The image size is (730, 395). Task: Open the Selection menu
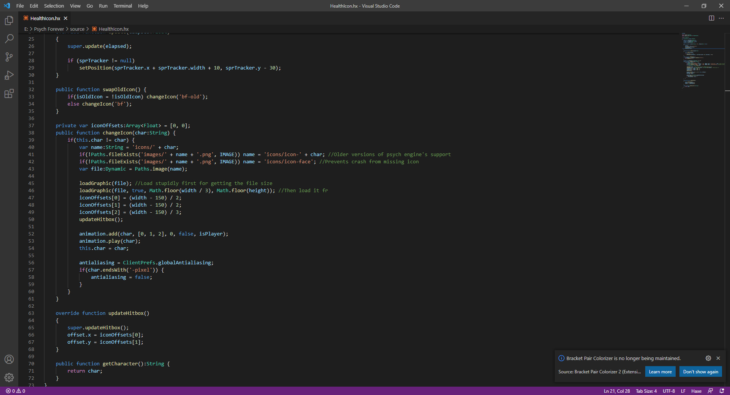coord(54,6)
